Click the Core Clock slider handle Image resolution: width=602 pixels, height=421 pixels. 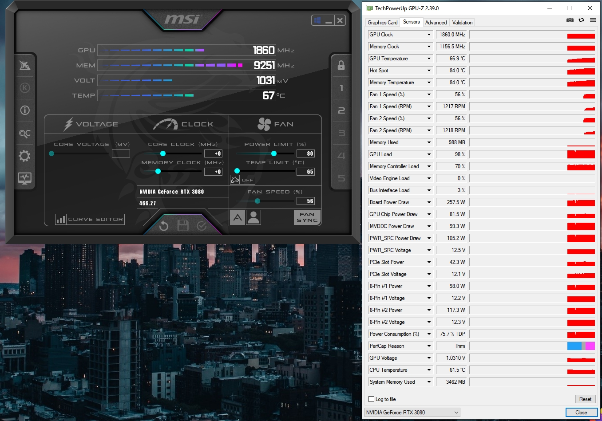point(163,153)
